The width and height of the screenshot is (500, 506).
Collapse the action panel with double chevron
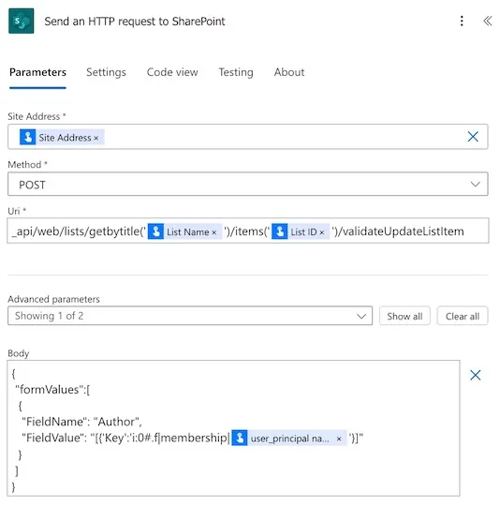point(488,21)
